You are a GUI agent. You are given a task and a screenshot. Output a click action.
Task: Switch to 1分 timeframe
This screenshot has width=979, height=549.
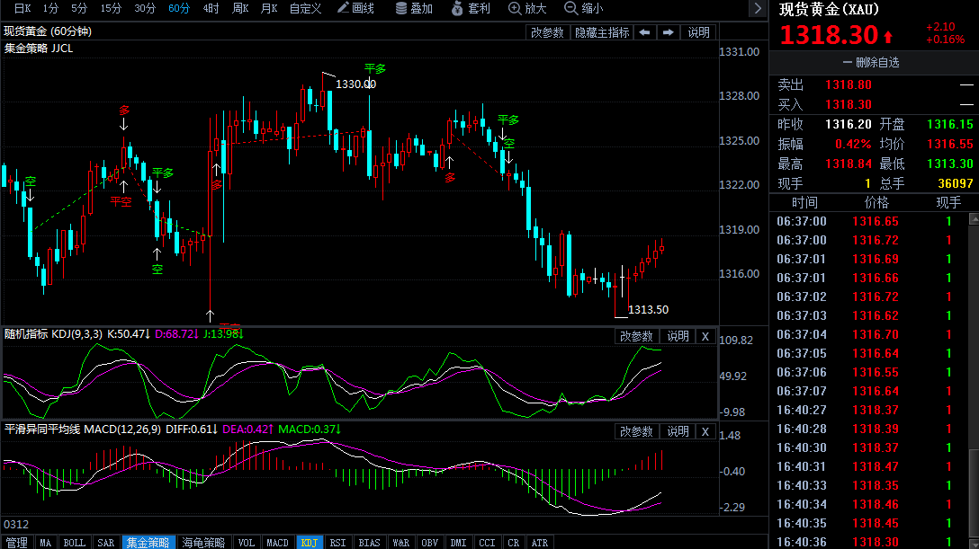50,8
